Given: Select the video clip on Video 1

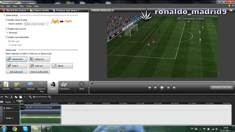Looking at the screenshot, I should 40,107.
